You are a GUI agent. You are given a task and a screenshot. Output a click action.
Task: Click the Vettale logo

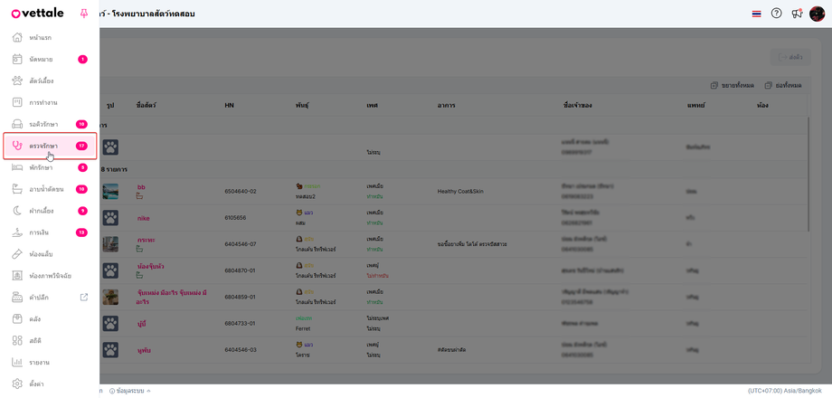(x=37, y=14)
